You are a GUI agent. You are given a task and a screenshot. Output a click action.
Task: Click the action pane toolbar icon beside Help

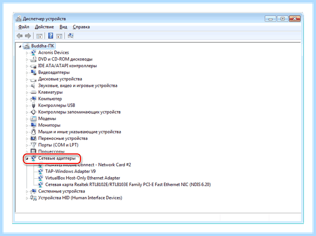tap(59, 36)
